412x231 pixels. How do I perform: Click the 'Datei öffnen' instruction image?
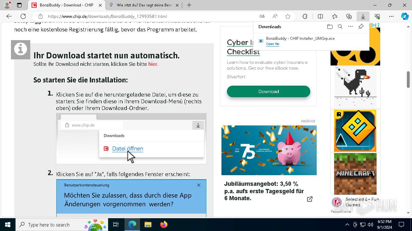(x=131, y=139)
